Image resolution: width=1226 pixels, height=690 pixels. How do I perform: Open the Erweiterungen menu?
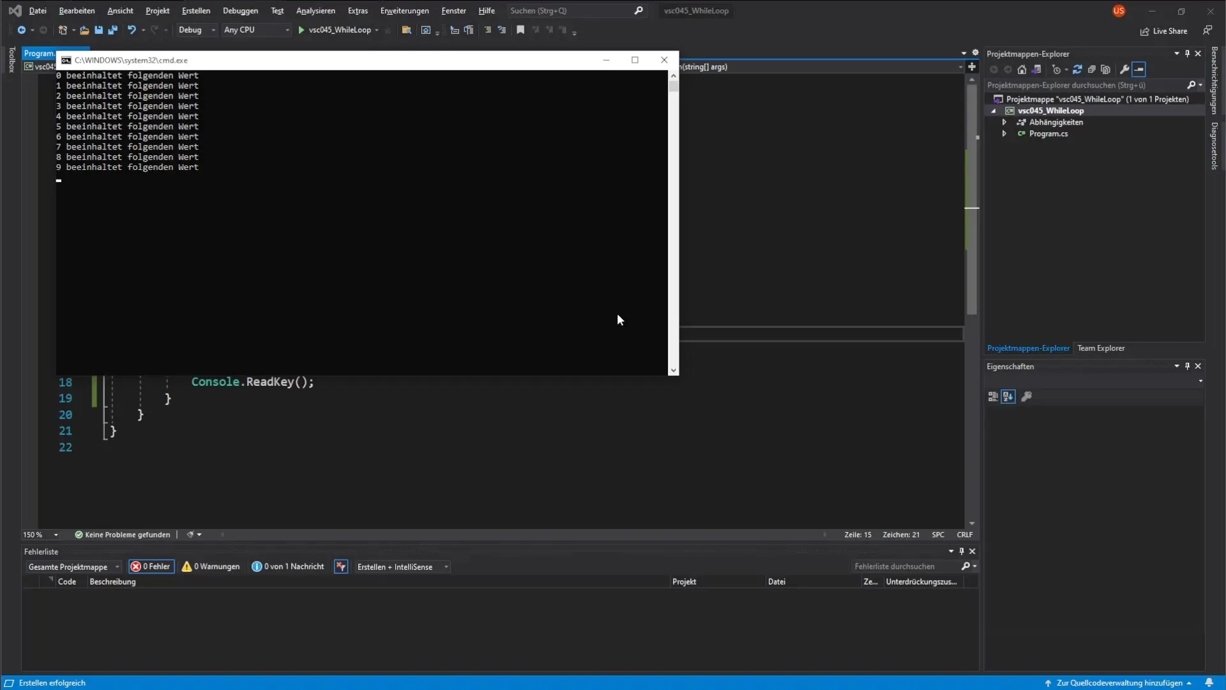coord(404,11)
